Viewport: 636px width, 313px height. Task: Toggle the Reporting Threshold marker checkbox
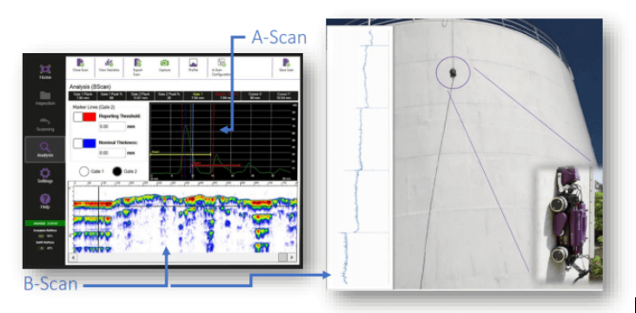tap(78, 117)
